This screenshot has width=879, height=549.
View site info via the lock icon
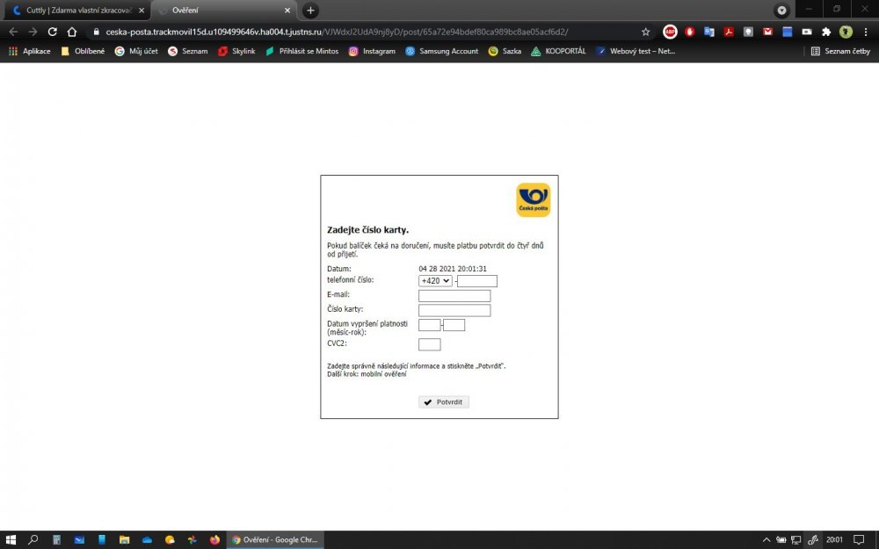click(96, 32)
